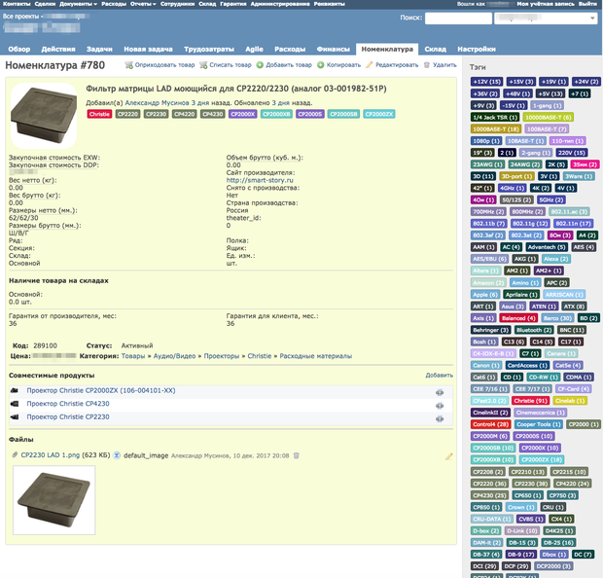Click the paperclip icon beside CP2230 LAD 1.png
Screen dimensions: 603x578
[x=15, y=455]
